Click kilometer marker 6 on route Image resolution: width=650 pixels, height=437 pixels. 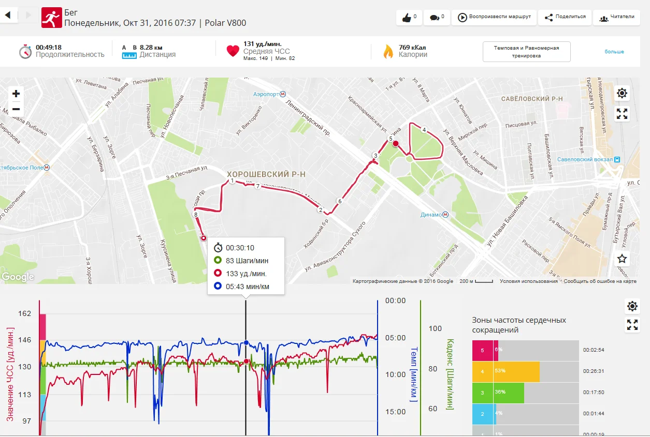[x=340, y=201]
